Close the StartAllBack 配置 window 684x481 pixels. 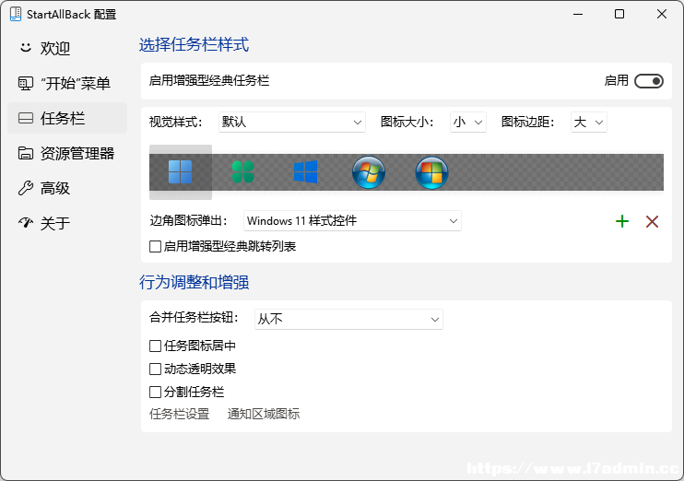pyautogui.click(x=662, y=14)
